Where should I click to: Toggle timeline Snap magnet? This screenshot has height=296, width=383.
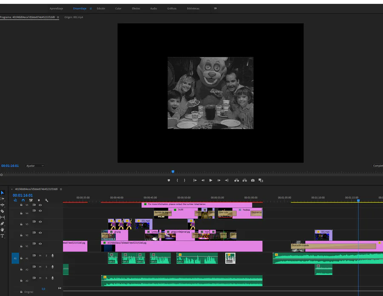[23, 200]
